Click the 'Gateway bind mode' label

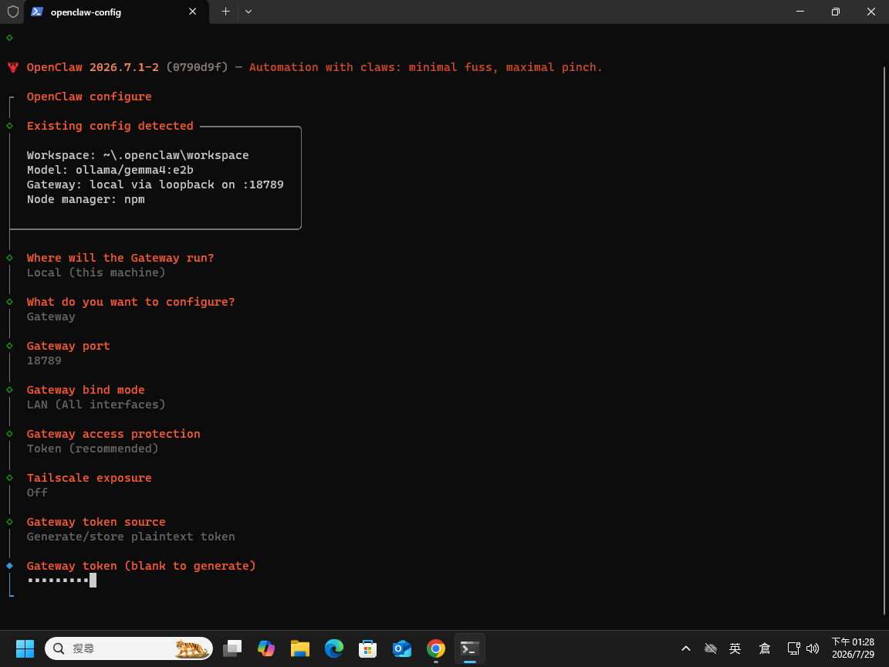click(x=86, y=390)
